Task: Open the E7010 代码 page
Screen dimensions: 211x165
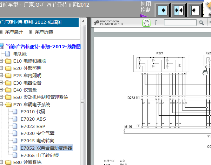Action: pyautogui.click(x=33, y=112)
